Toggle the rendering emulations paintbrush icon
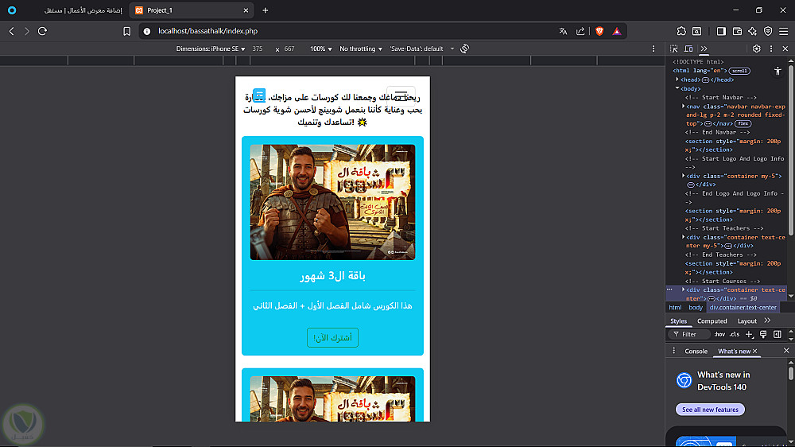The image size is (795, 447). click(x=763, y=334)
